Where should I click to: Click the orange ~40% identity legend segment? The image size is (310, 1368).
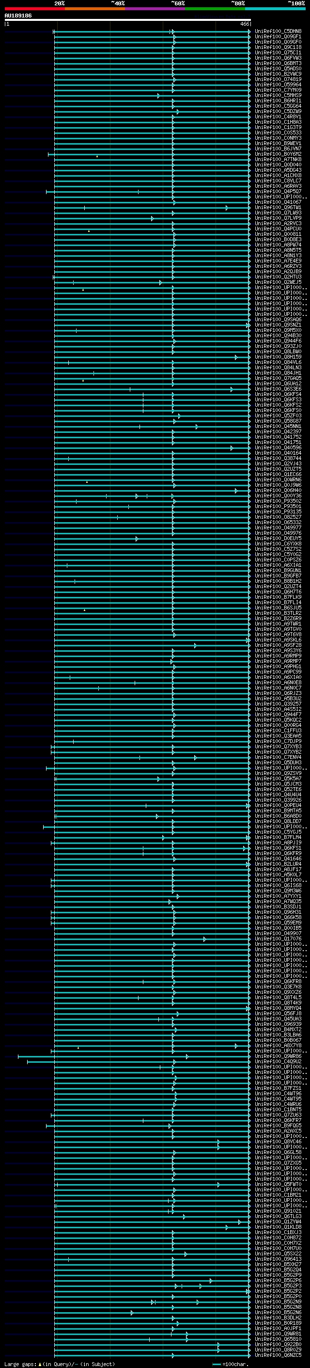click(x=95, y=9)
